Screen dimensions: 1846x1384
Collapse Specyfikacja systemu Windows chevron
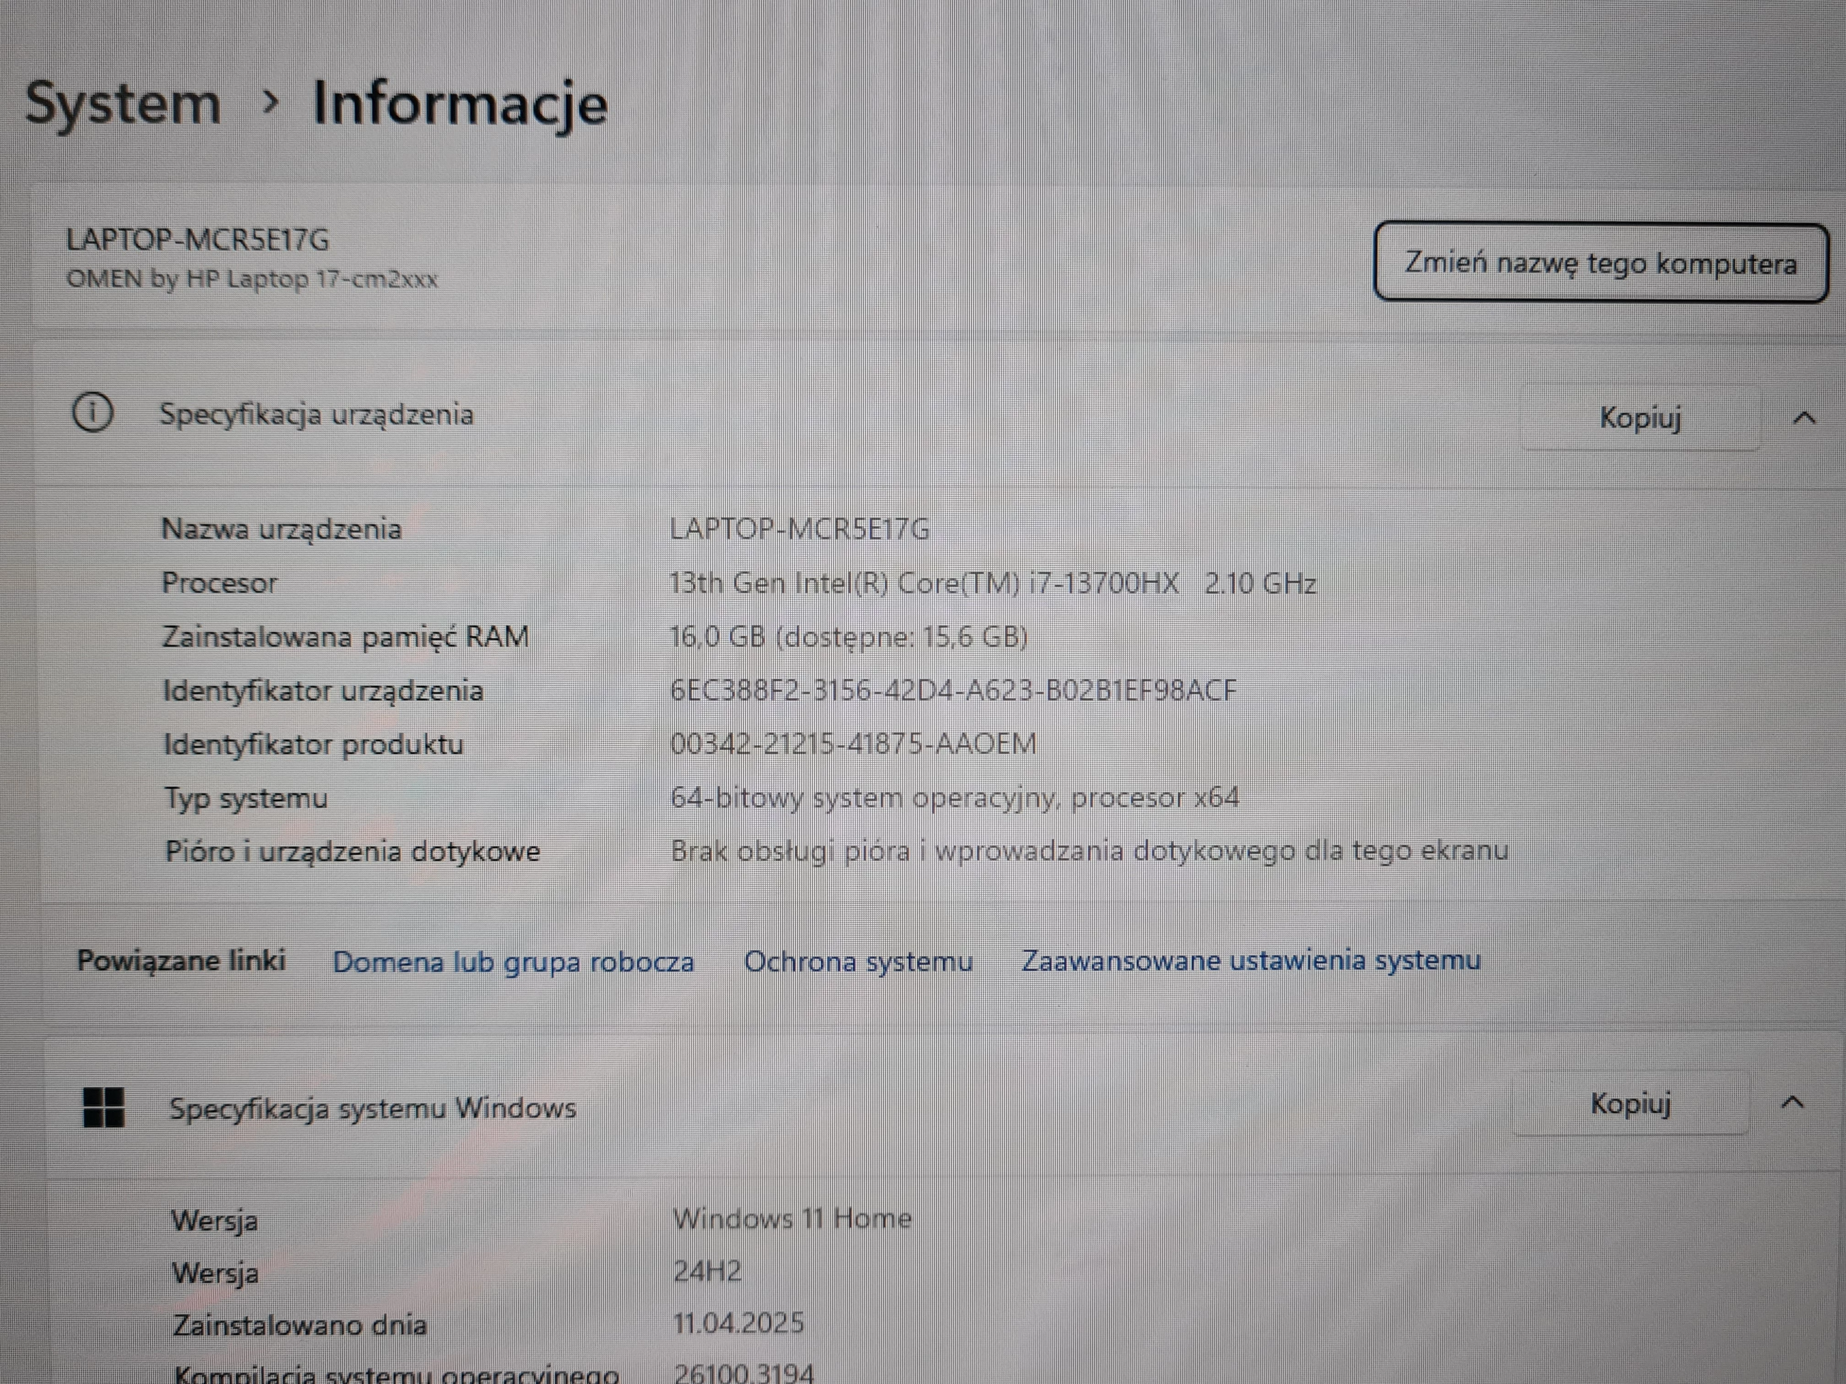(1792, 1103)
